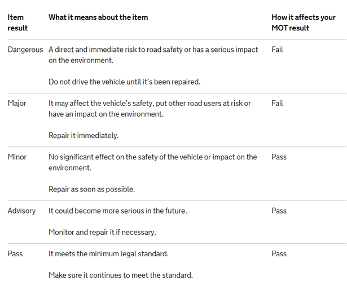This screenshot has height=285, width=347.
Task: Click the Pass result in the Minor row
Action: pos(279,157)
